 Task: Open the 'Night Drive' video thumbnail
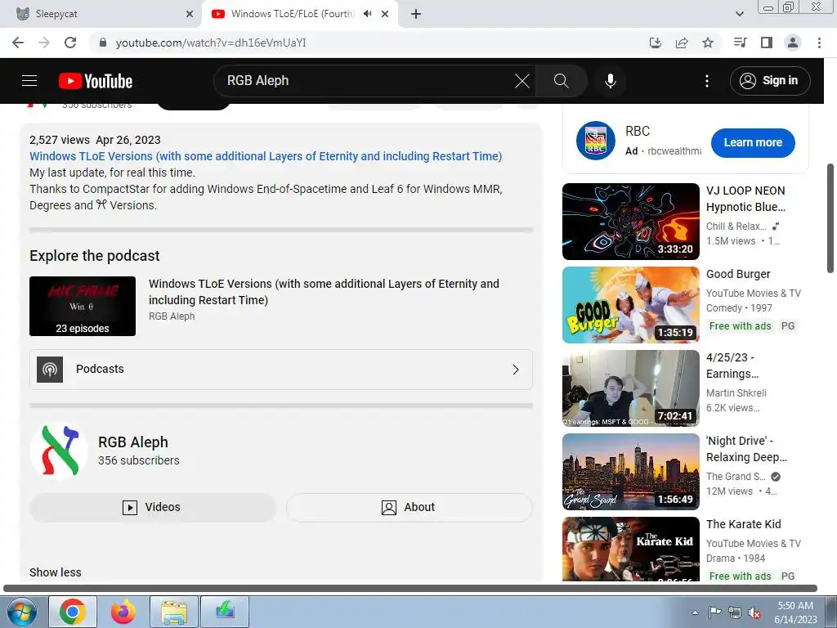click(x=630, y=472)
